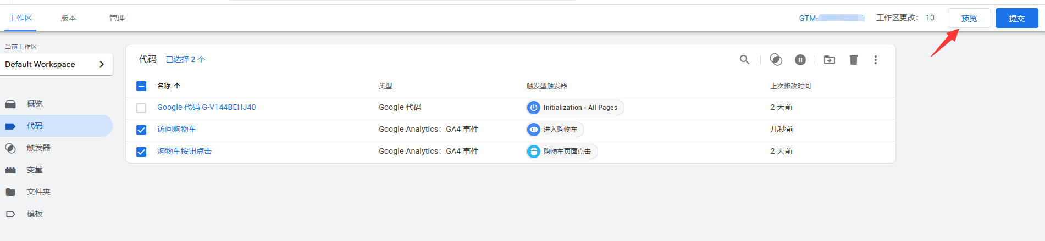Move selected tags to a folder
The image size is (1045, 241).
(x=830, y=60)
